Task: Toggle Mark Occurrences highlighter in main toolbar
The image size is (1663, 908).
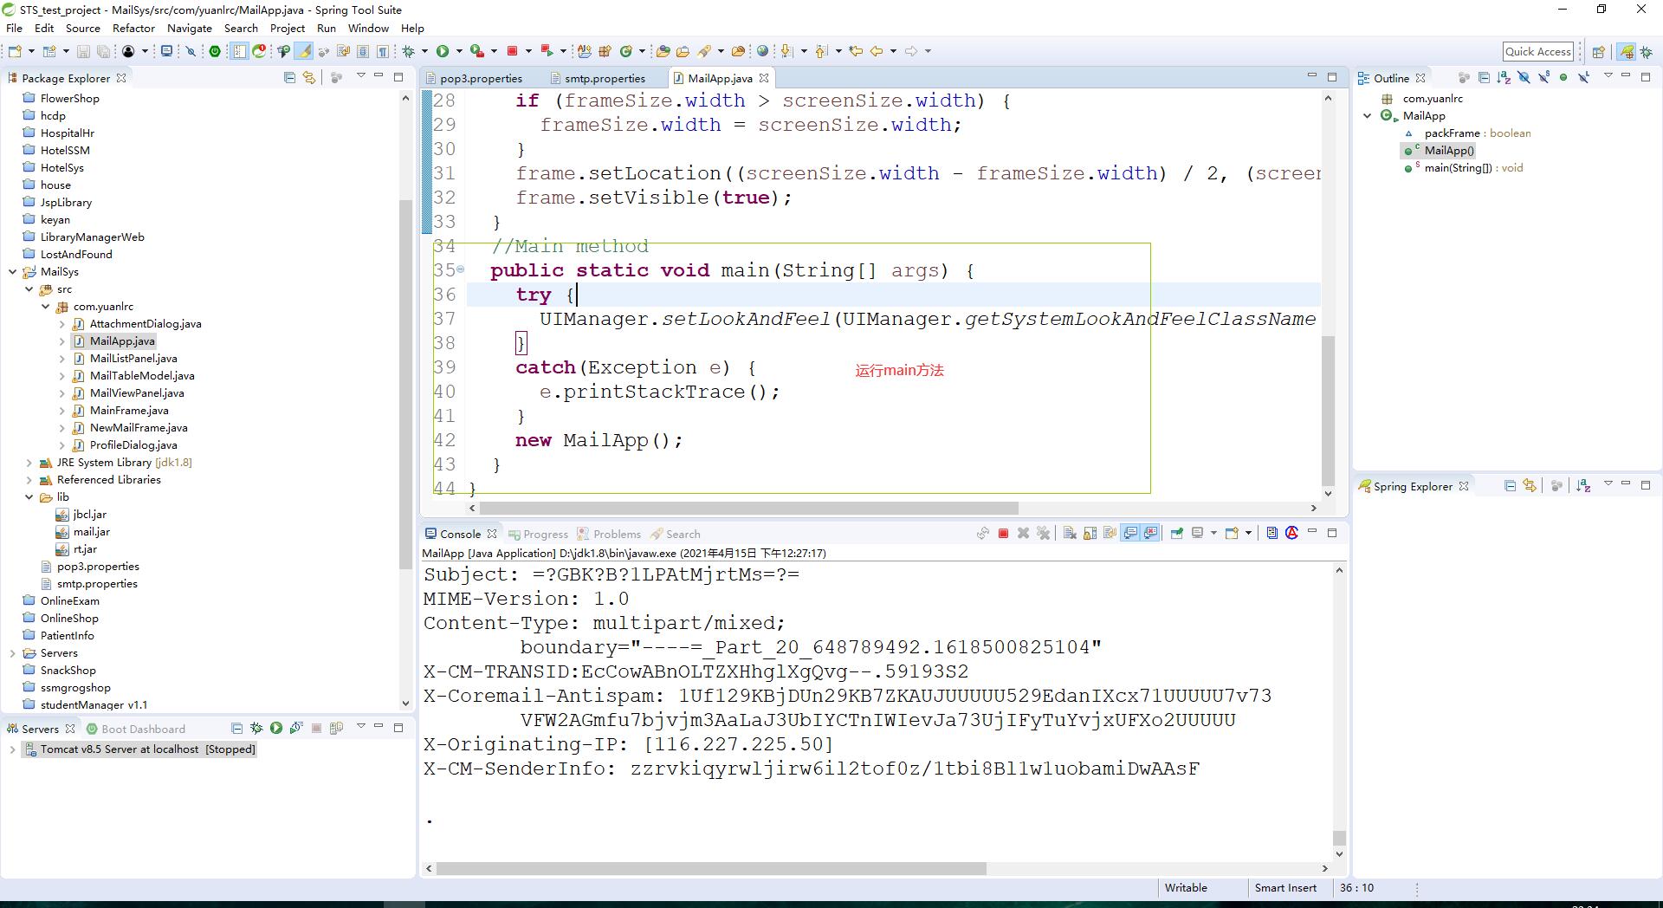Action: click(x=304, y=51)
